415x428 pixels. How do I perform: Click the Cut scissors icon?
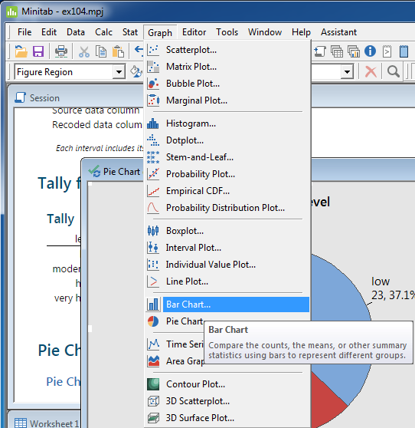[84, 51]
